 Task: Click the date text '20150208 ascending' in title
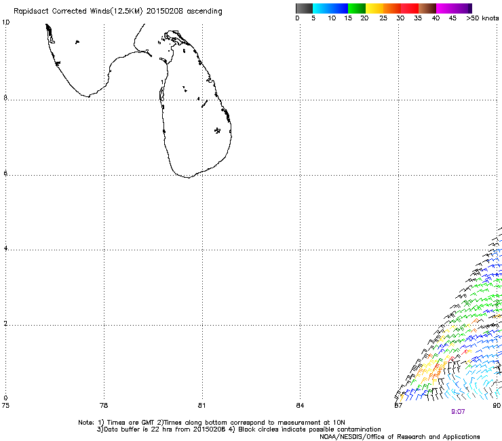tap(184, 12)
